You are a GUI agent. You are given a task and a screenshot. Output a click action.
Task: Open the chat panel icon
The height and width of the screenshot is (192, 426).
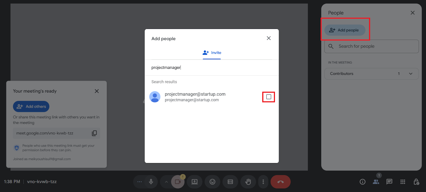coord(389,182)
